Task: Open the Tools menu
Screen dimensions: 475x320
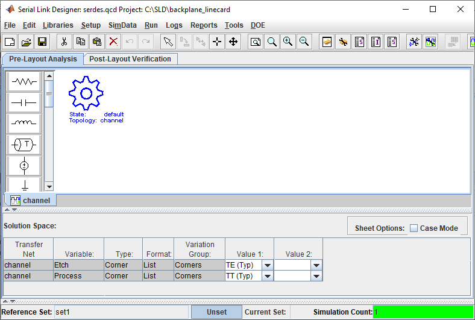Action: (234, 25)
